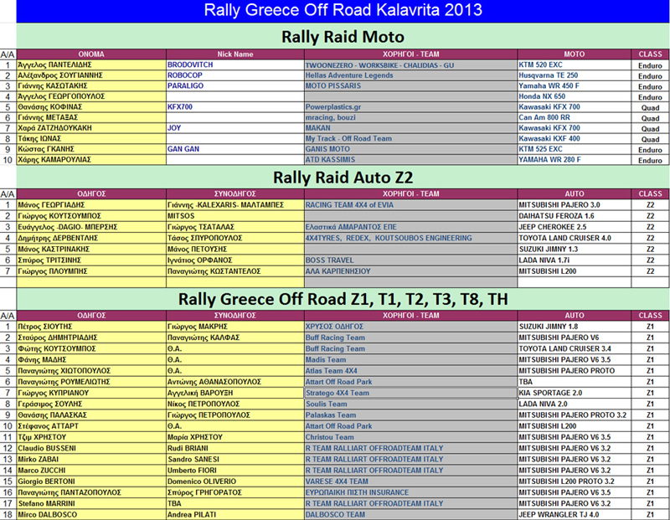
Task: Click the 'ΕΥΡΩΠΑΙΚΗ ΠΙΣΤΗ INSURANCE' cell
Action: pyautogui.click(x=410, y=492)
